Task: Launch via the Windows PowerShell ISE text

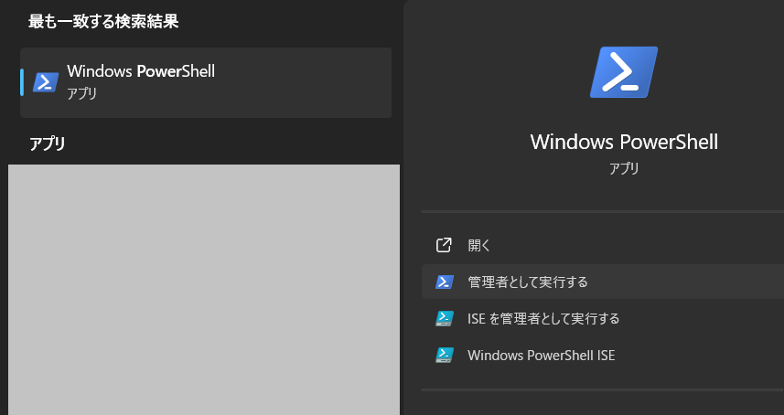Action: 541,355
